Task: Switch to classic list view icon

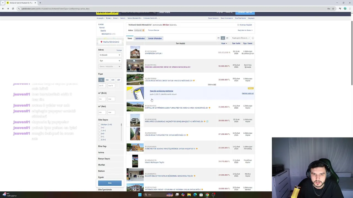Action: (x=218, y=38)
